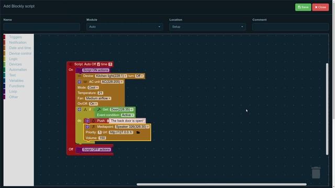Click the bell icon on the Push block

pyautogui.click(x=93, y=121)
